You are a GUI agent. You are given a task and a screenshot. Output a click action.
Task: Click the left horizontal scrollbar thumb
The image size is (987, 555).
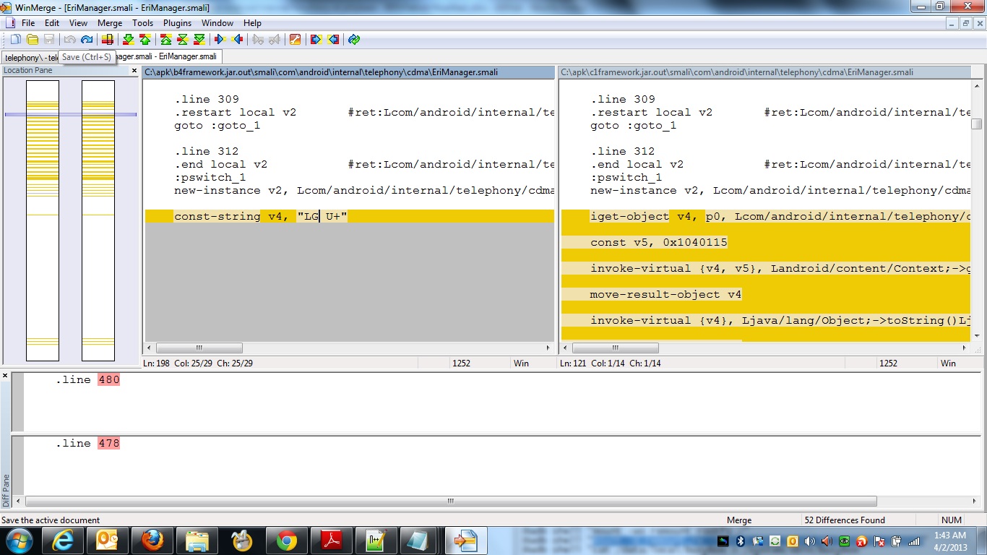199,348
